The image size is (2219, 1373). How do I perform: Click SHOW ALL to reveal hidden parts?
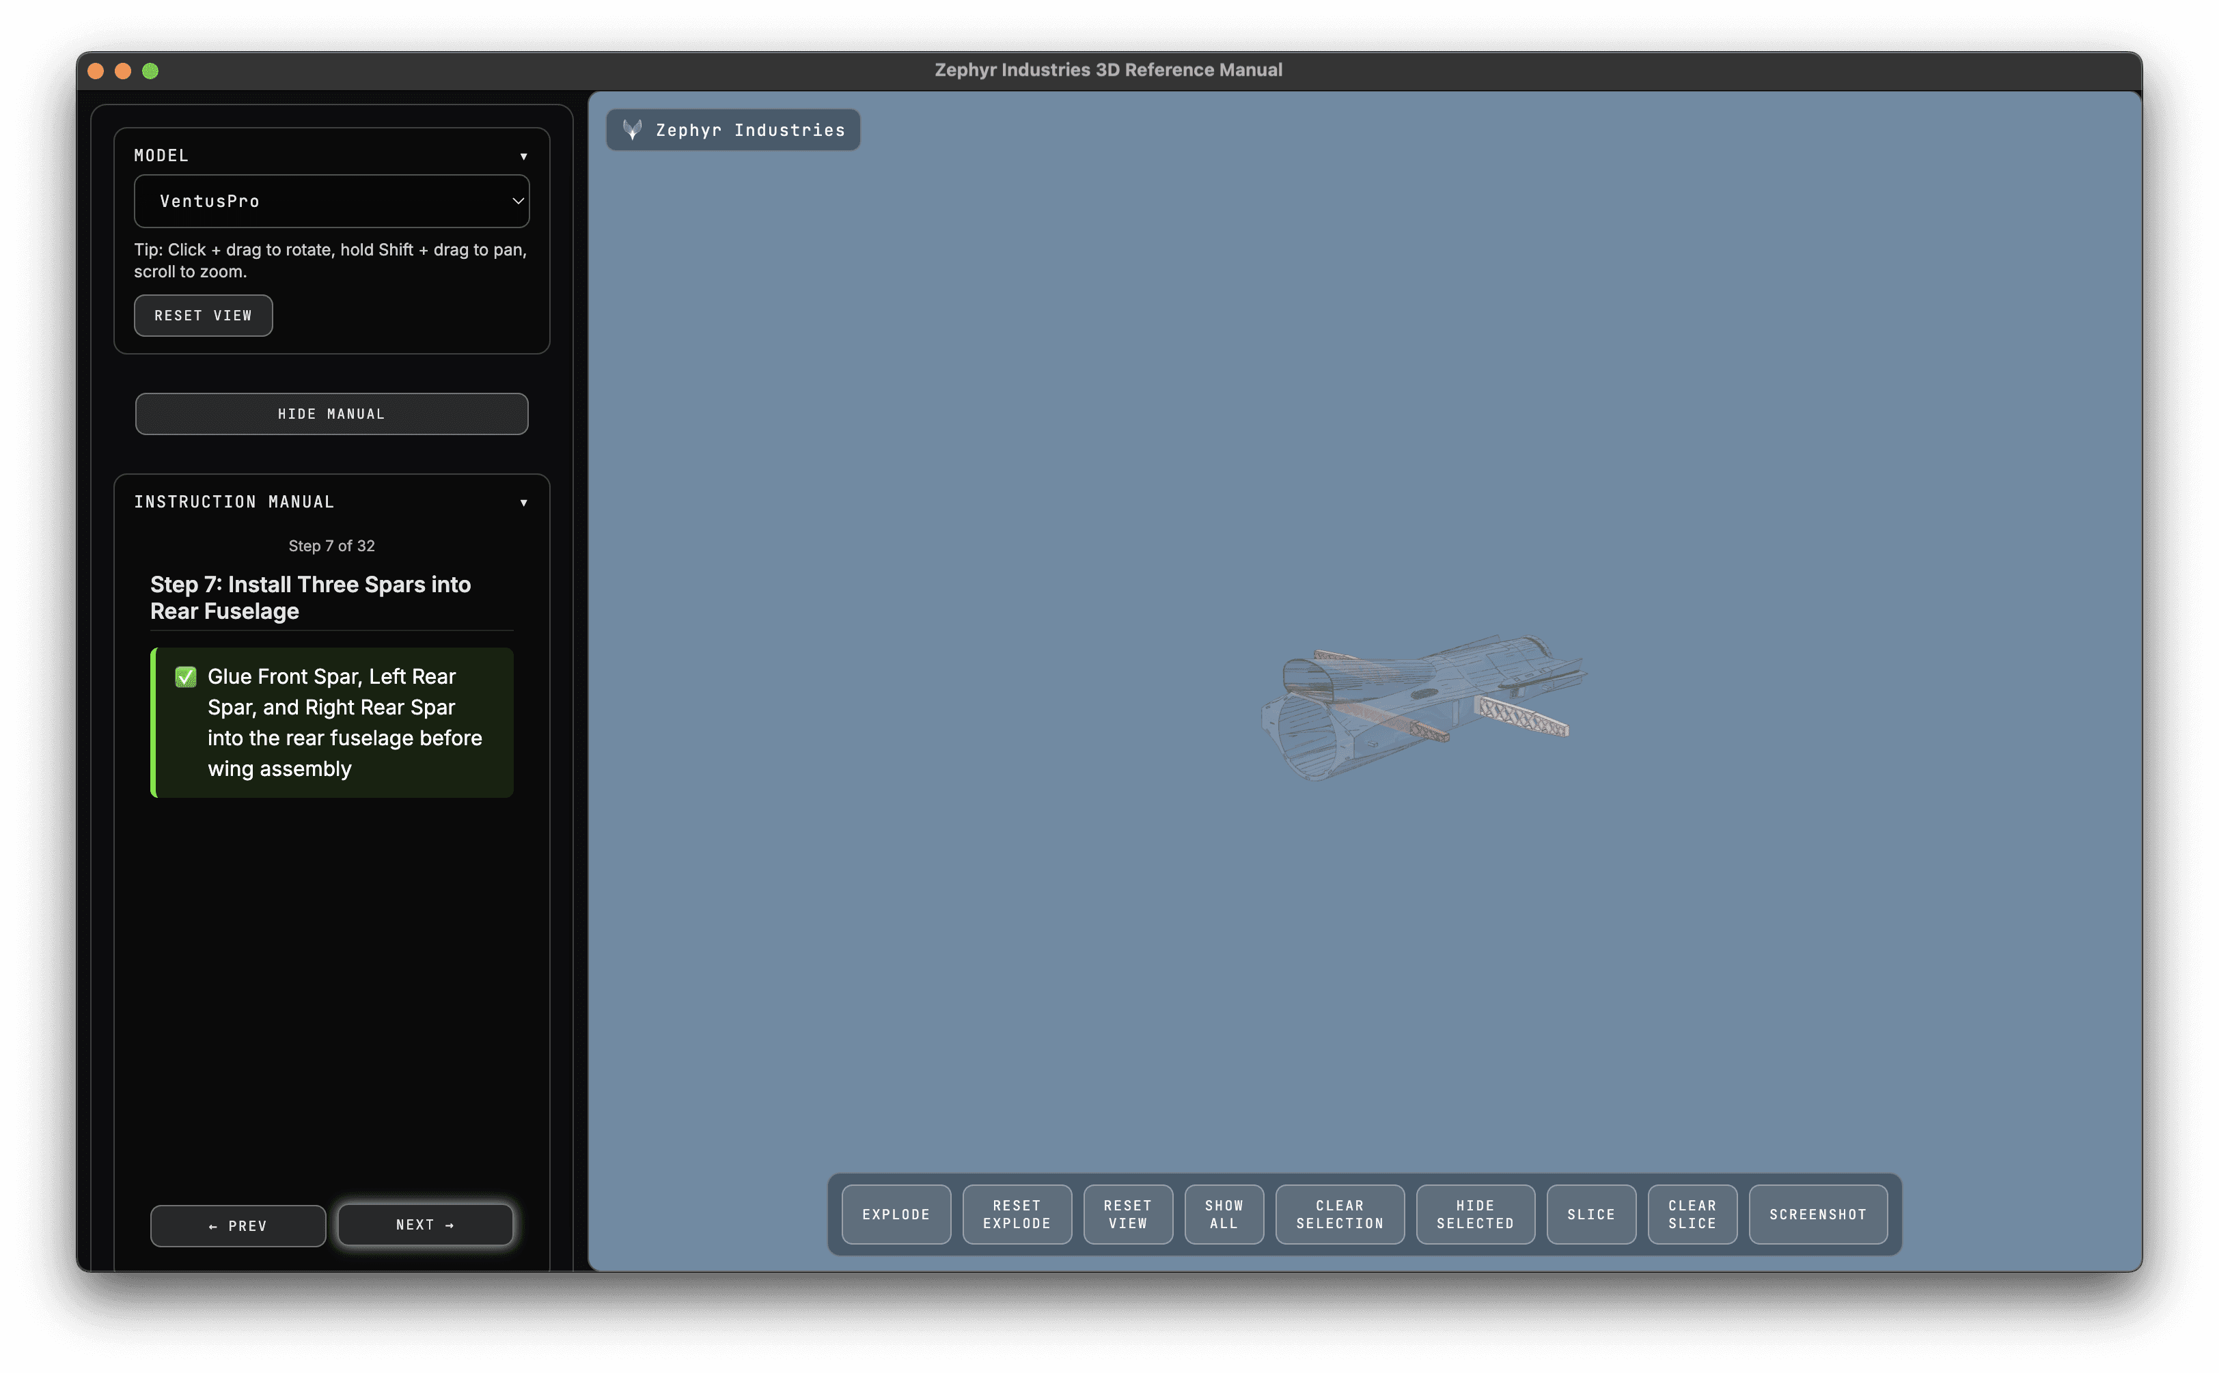(x=1224, y=1214)
